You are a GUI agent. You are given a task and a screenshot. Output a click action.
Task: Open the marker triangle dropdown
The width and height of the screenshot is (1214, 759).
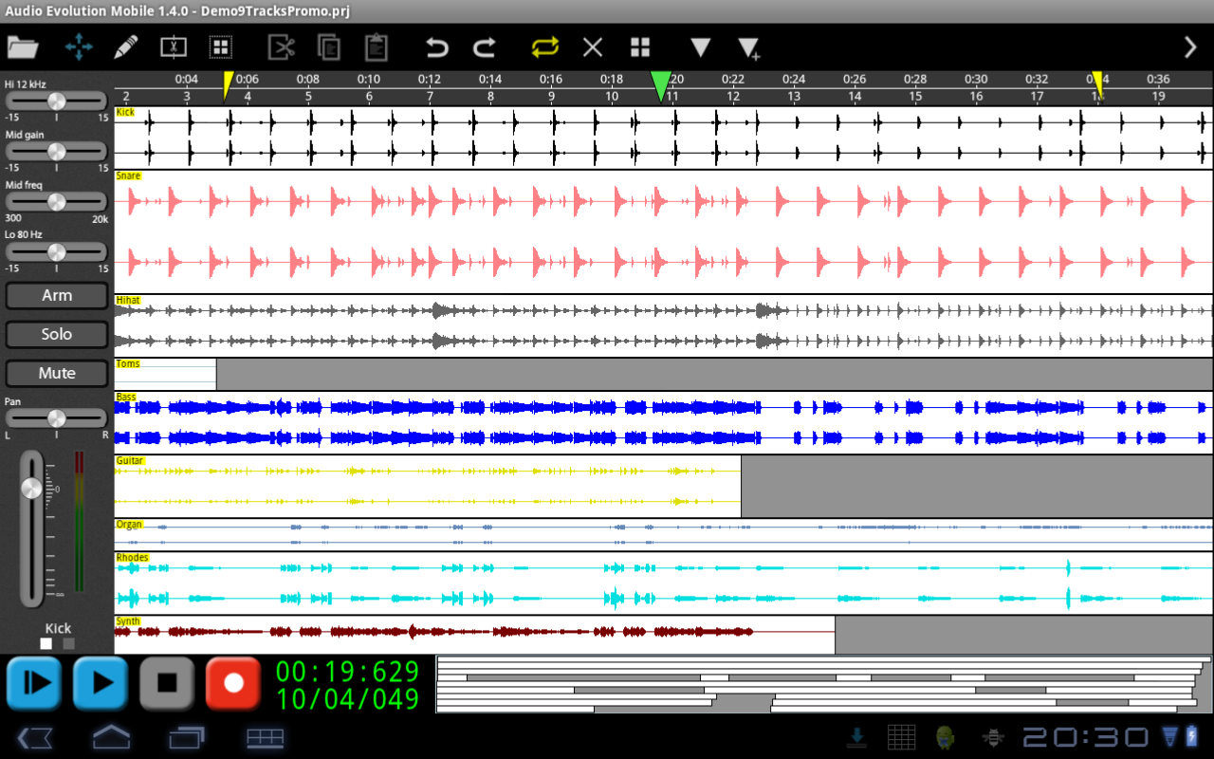701,47
